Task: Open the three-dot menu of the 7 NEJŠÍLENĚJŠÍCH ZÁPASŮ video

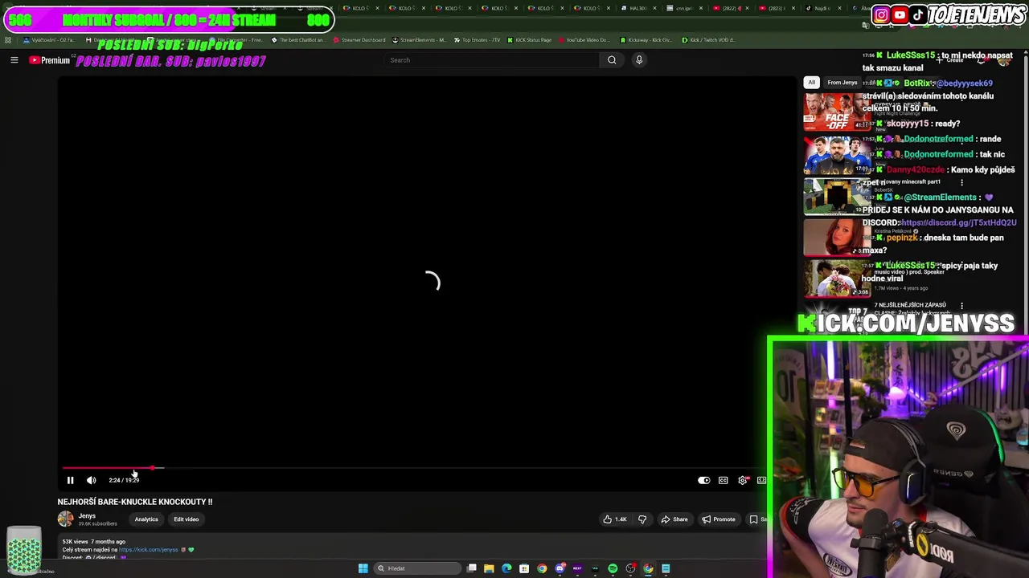Action: [x=961, y=306]
